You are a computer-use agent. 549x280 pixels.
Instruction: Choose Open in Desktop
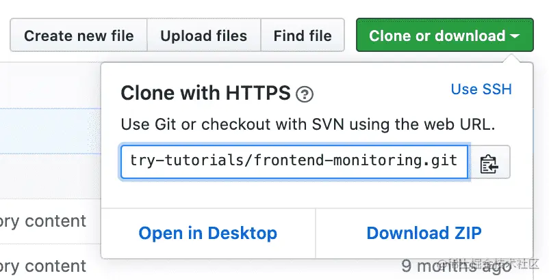coord(207,233)
